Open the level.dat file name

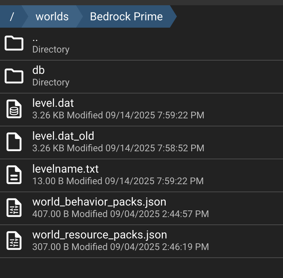click(x=53, y=103)
